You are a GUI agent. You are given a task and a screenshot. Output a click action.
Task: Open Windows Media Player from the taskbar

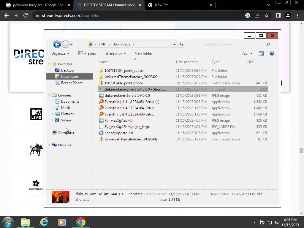click(x=62, y=222)
